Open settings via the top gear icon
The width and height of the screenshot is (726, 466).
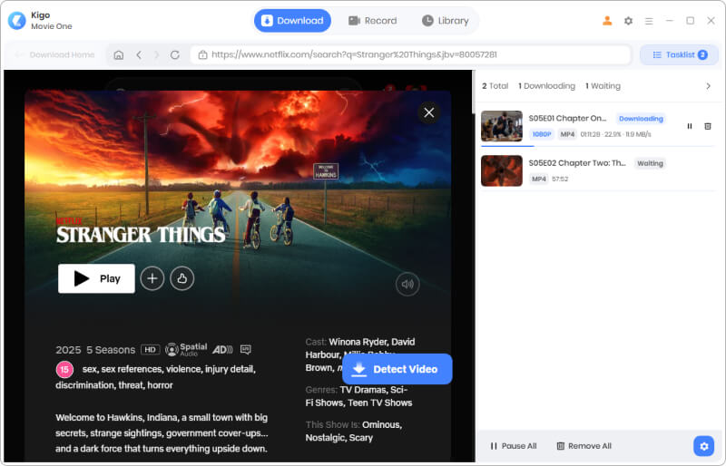(628, 21)
